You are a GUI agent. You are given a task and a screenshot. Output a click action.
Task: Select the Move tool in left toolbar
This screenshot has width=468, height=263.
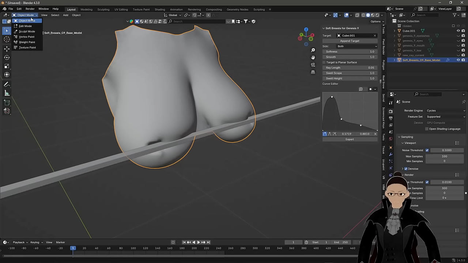pyautogui.click(x=7, y=49)
